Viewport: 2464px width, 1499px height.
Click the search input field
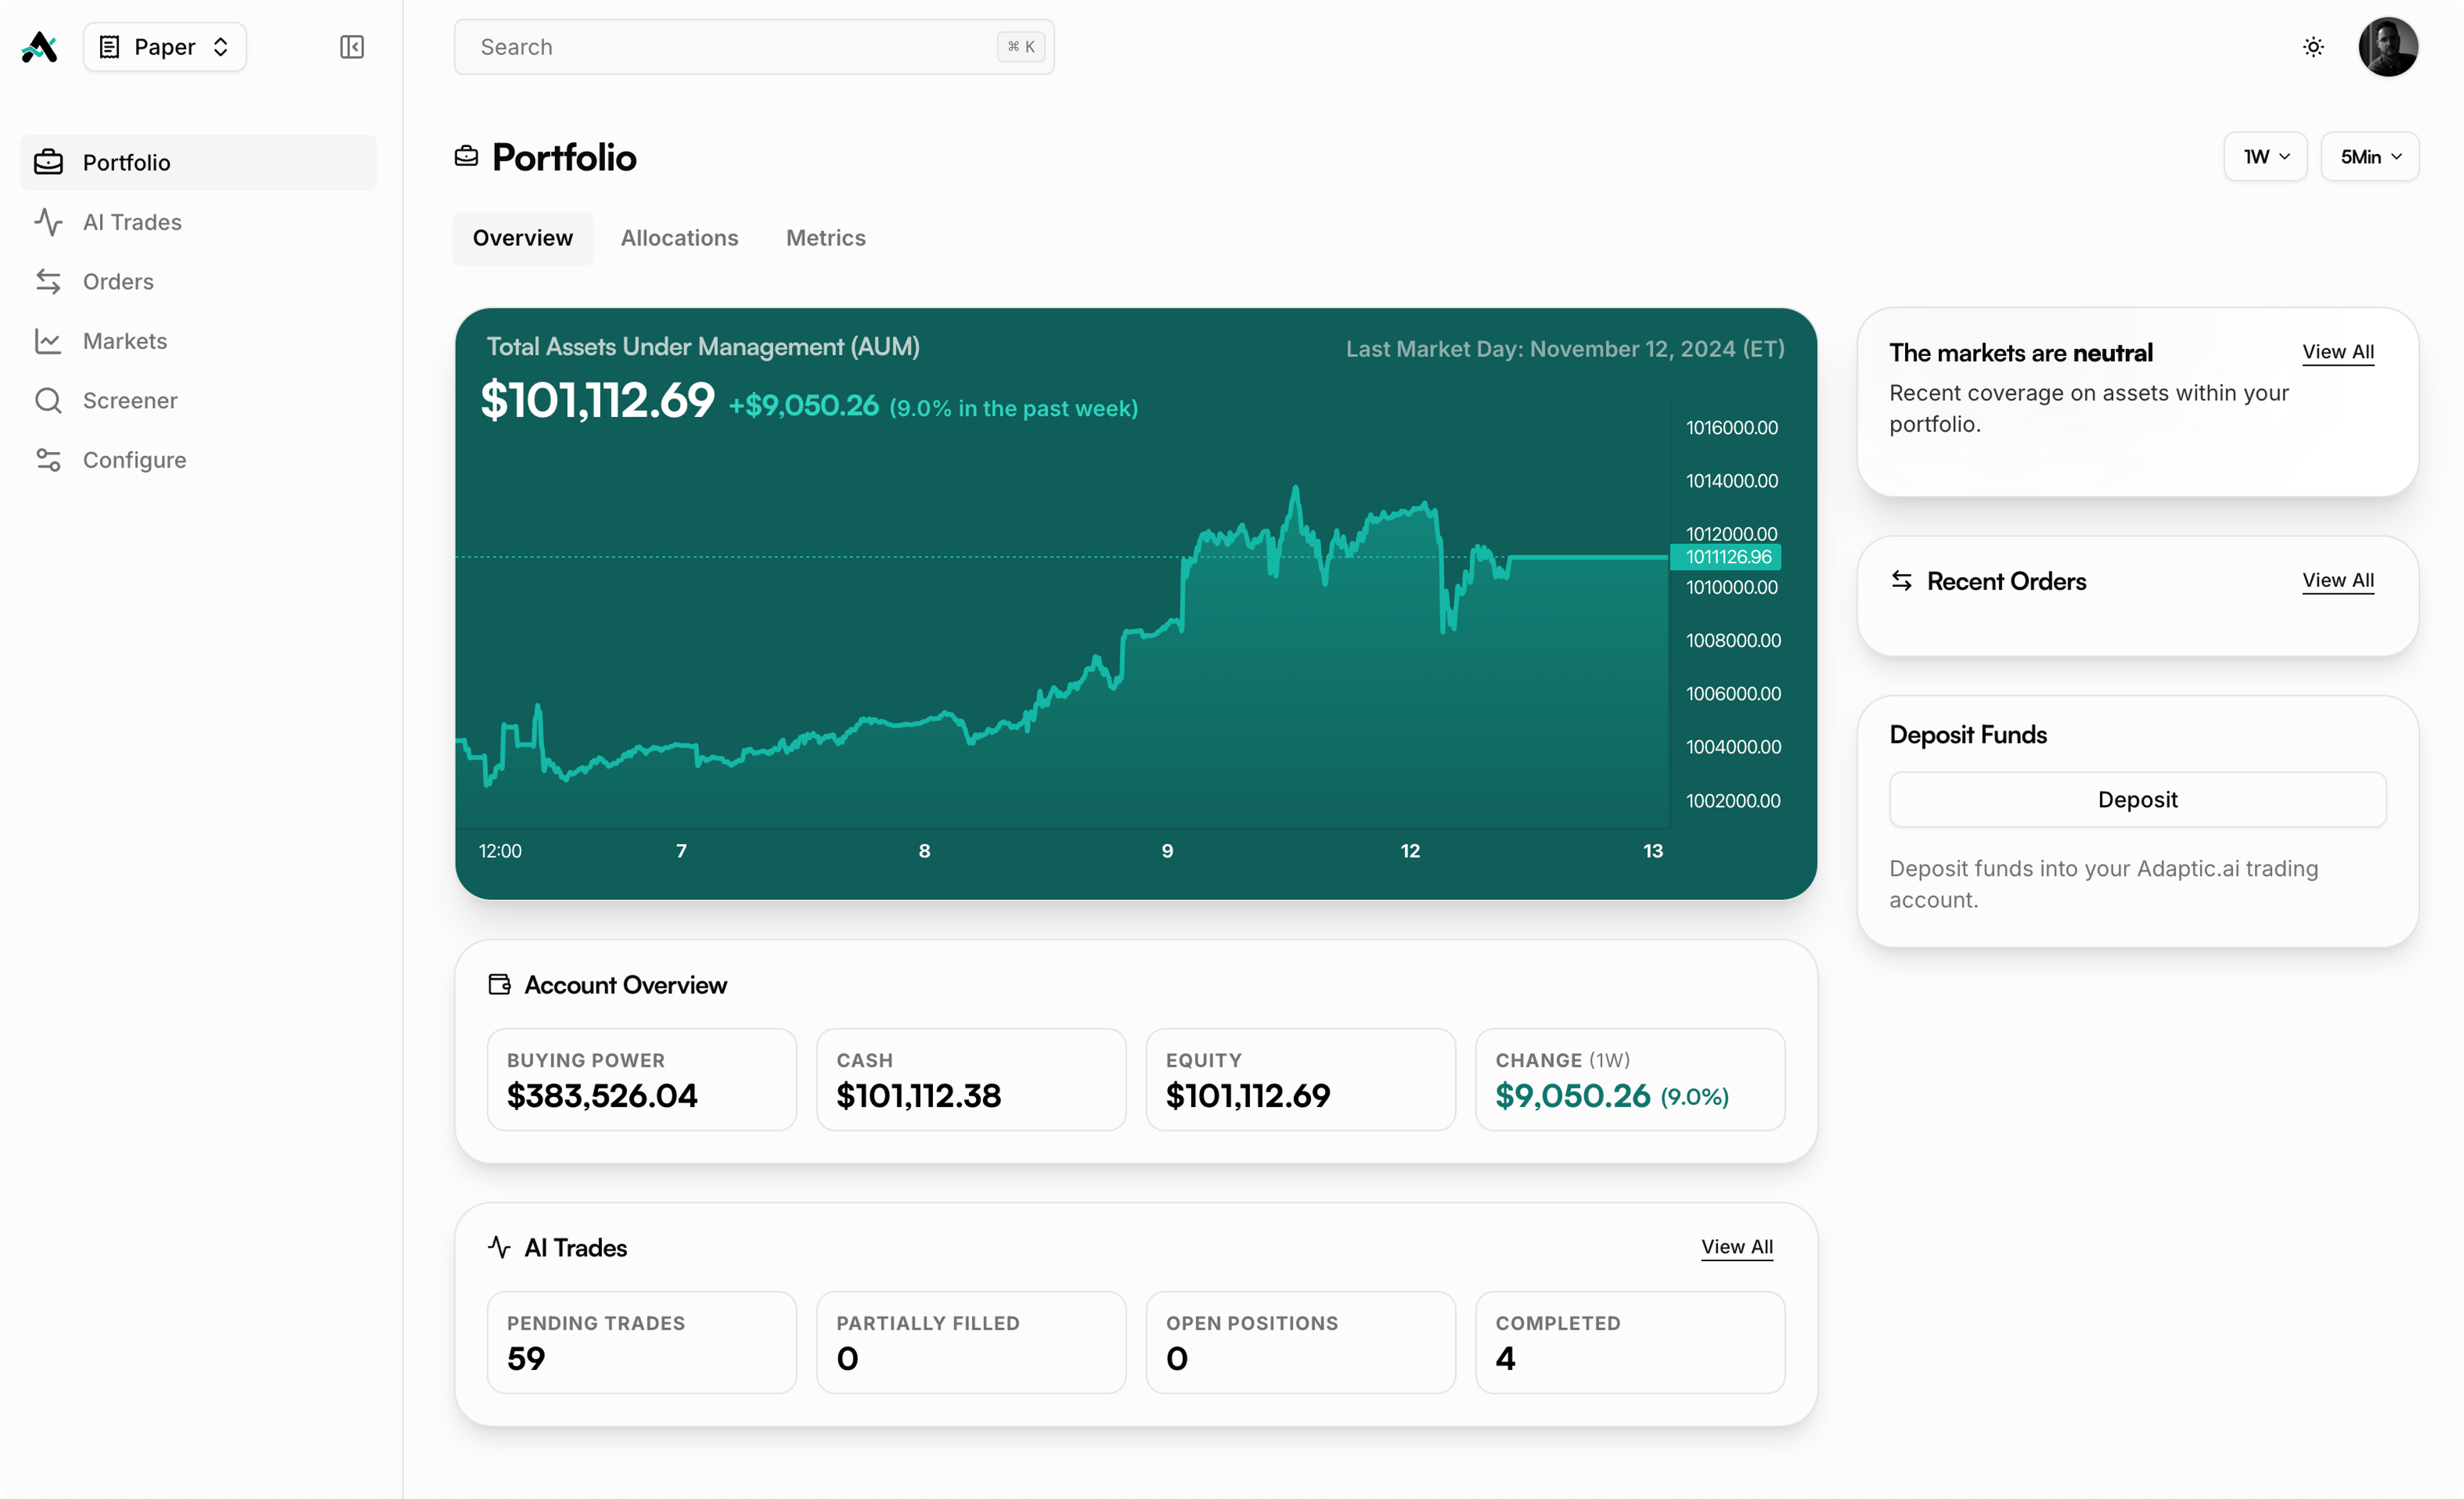(x=753, y=46)
